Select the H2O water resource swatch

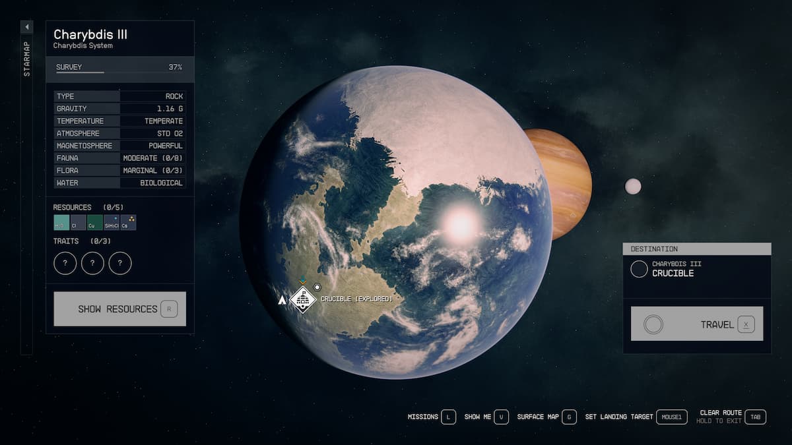61,223
